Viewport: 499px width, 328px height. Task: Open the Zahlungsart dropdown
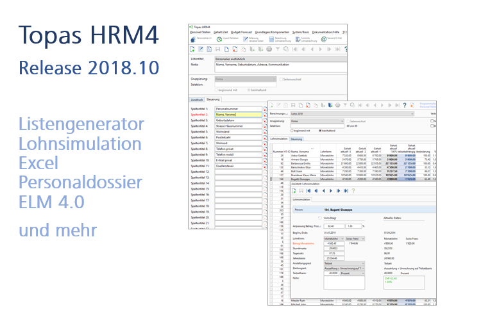pos(344,268)
